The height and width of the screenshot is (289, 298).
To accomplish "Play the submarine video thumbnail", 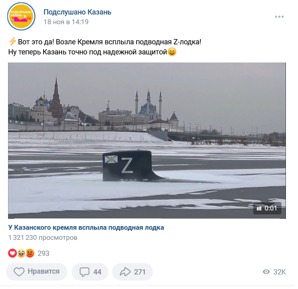I will [x=147, y=141].
